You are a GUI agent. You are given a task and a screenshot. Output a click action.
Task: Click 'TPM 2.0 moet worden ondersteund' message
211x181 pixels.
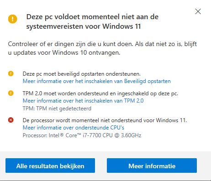click(x=100, y=93)
